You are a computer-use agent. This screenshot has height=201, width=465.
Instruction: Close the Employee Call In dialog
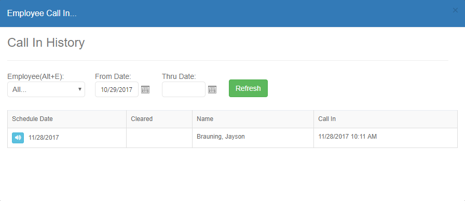455,10
